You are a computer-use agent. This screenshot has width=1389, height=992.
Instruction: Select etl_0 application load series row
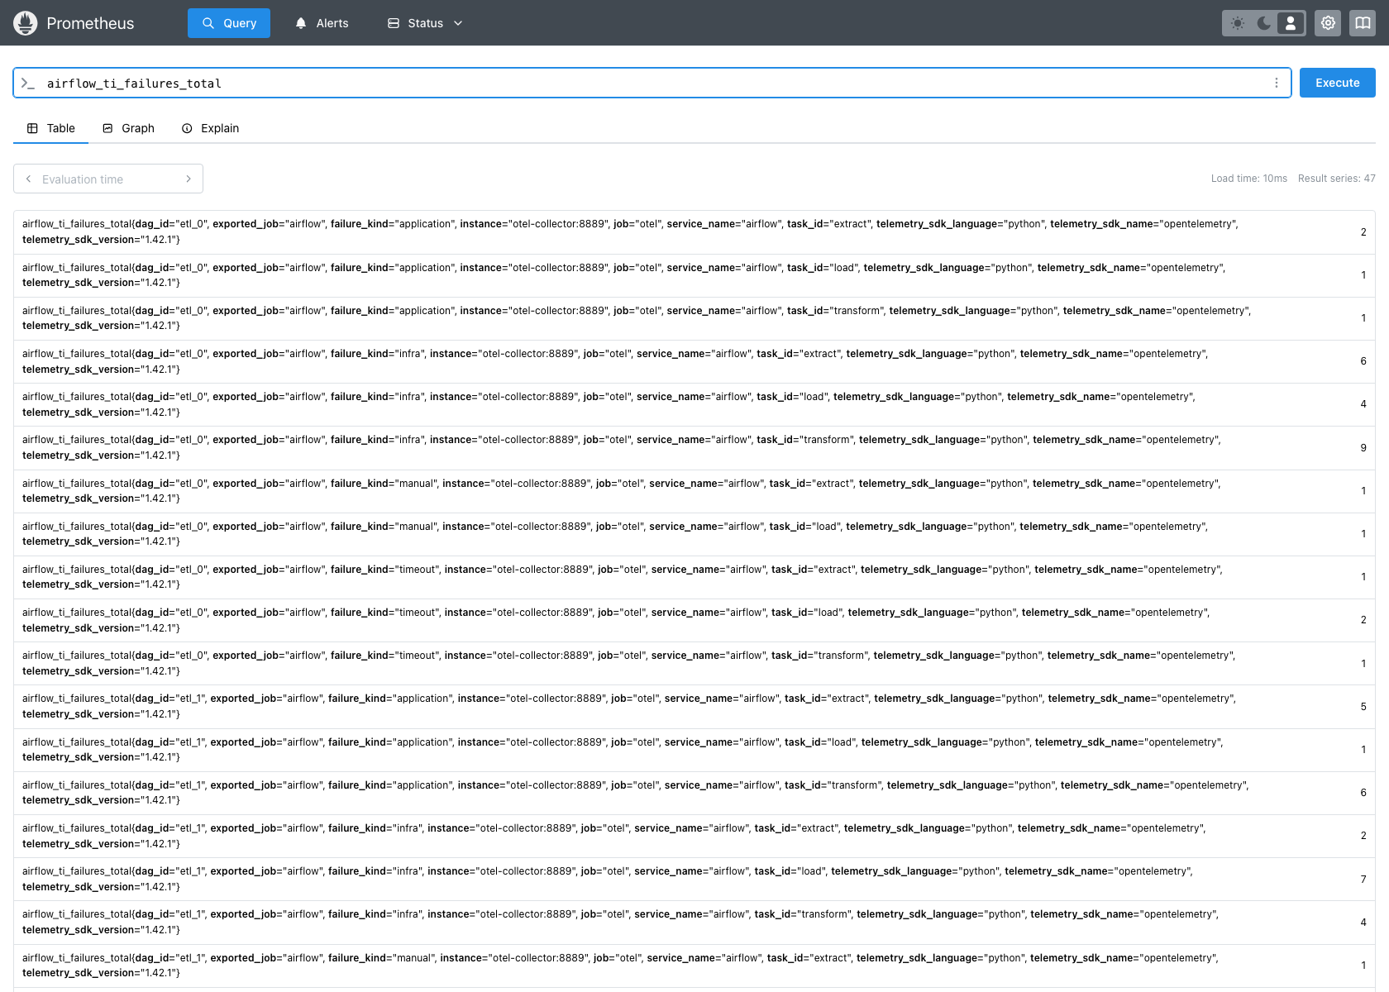coord(694,275)
